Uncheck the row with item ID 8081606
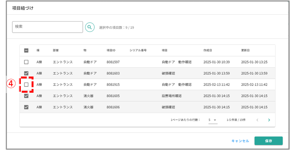Screen dimensions: 290x150 26,107
